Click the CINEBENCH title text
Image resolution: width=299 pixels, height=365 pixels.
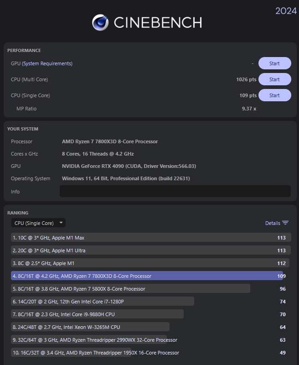coord(158,22)
